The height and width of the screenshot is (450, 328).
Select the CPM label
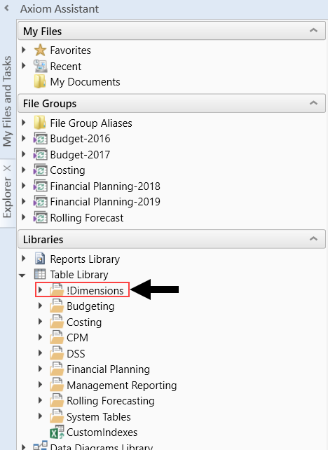[x=77, y=338]
